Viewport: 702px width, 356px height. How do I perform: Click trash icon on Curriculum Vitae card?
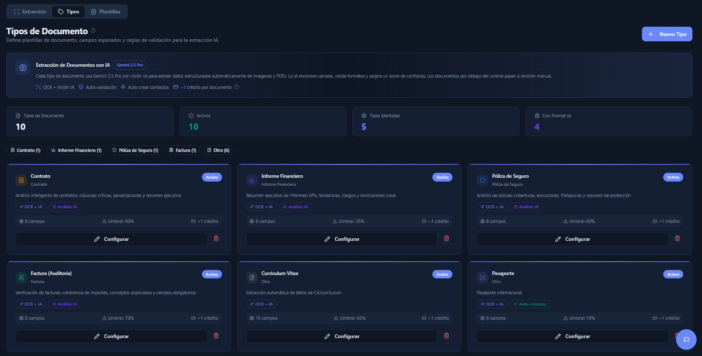tap(447, 336)
